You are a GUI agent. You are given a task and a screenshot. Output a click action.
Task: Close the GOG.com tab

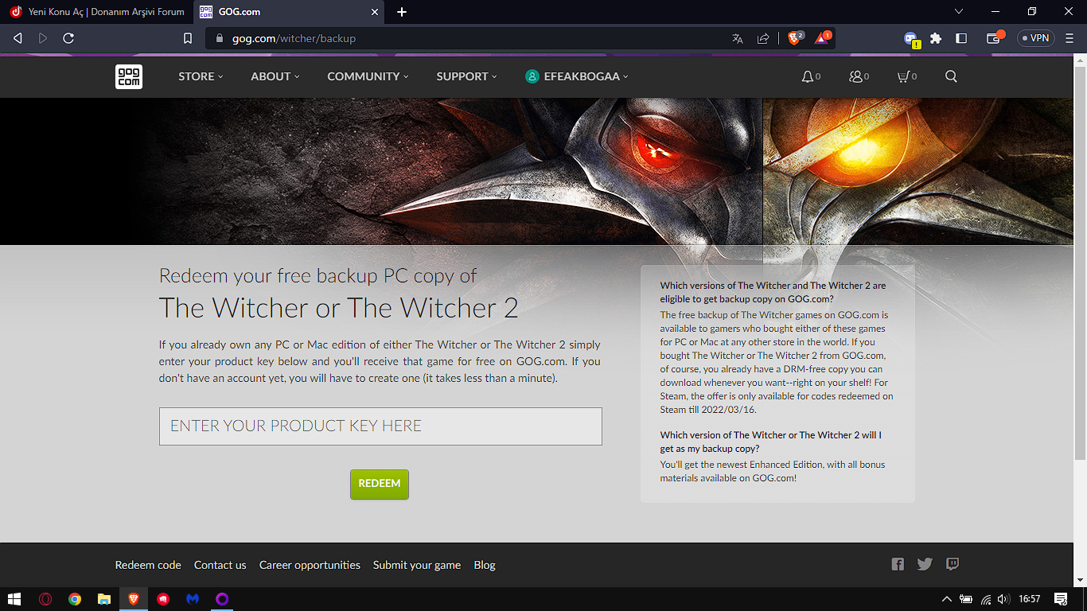tap(375, 12)
